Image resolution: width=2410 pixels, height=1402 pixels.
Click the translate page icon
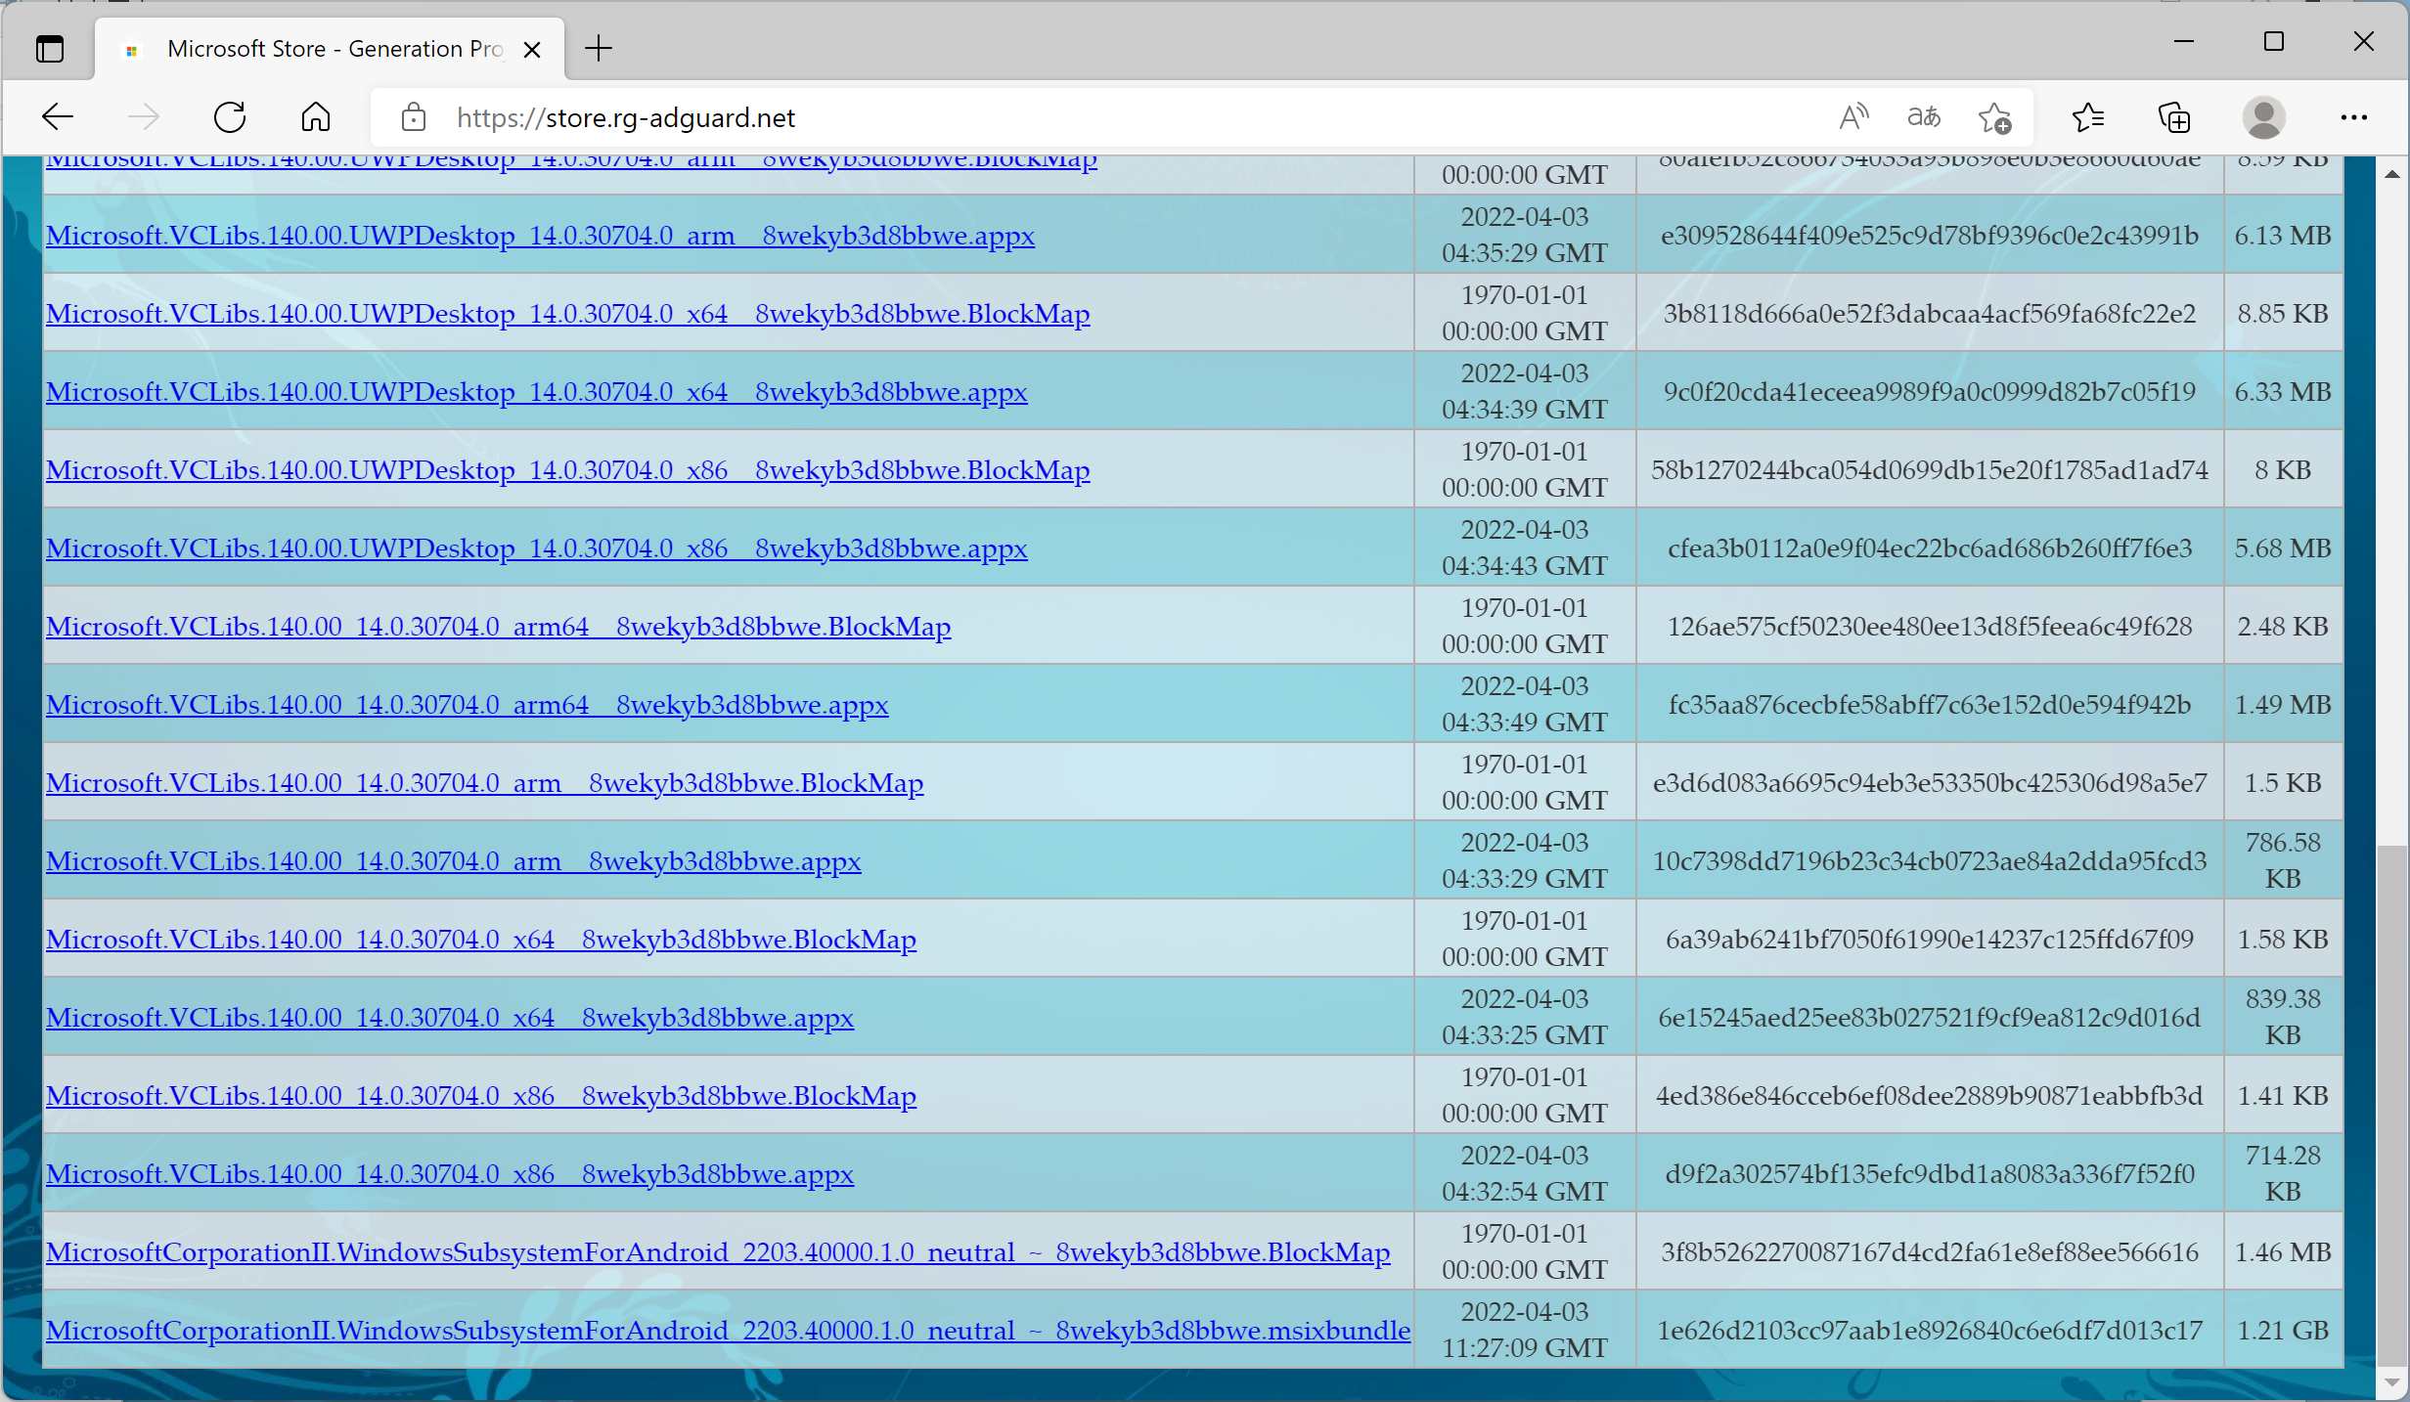click(1923, 117)
